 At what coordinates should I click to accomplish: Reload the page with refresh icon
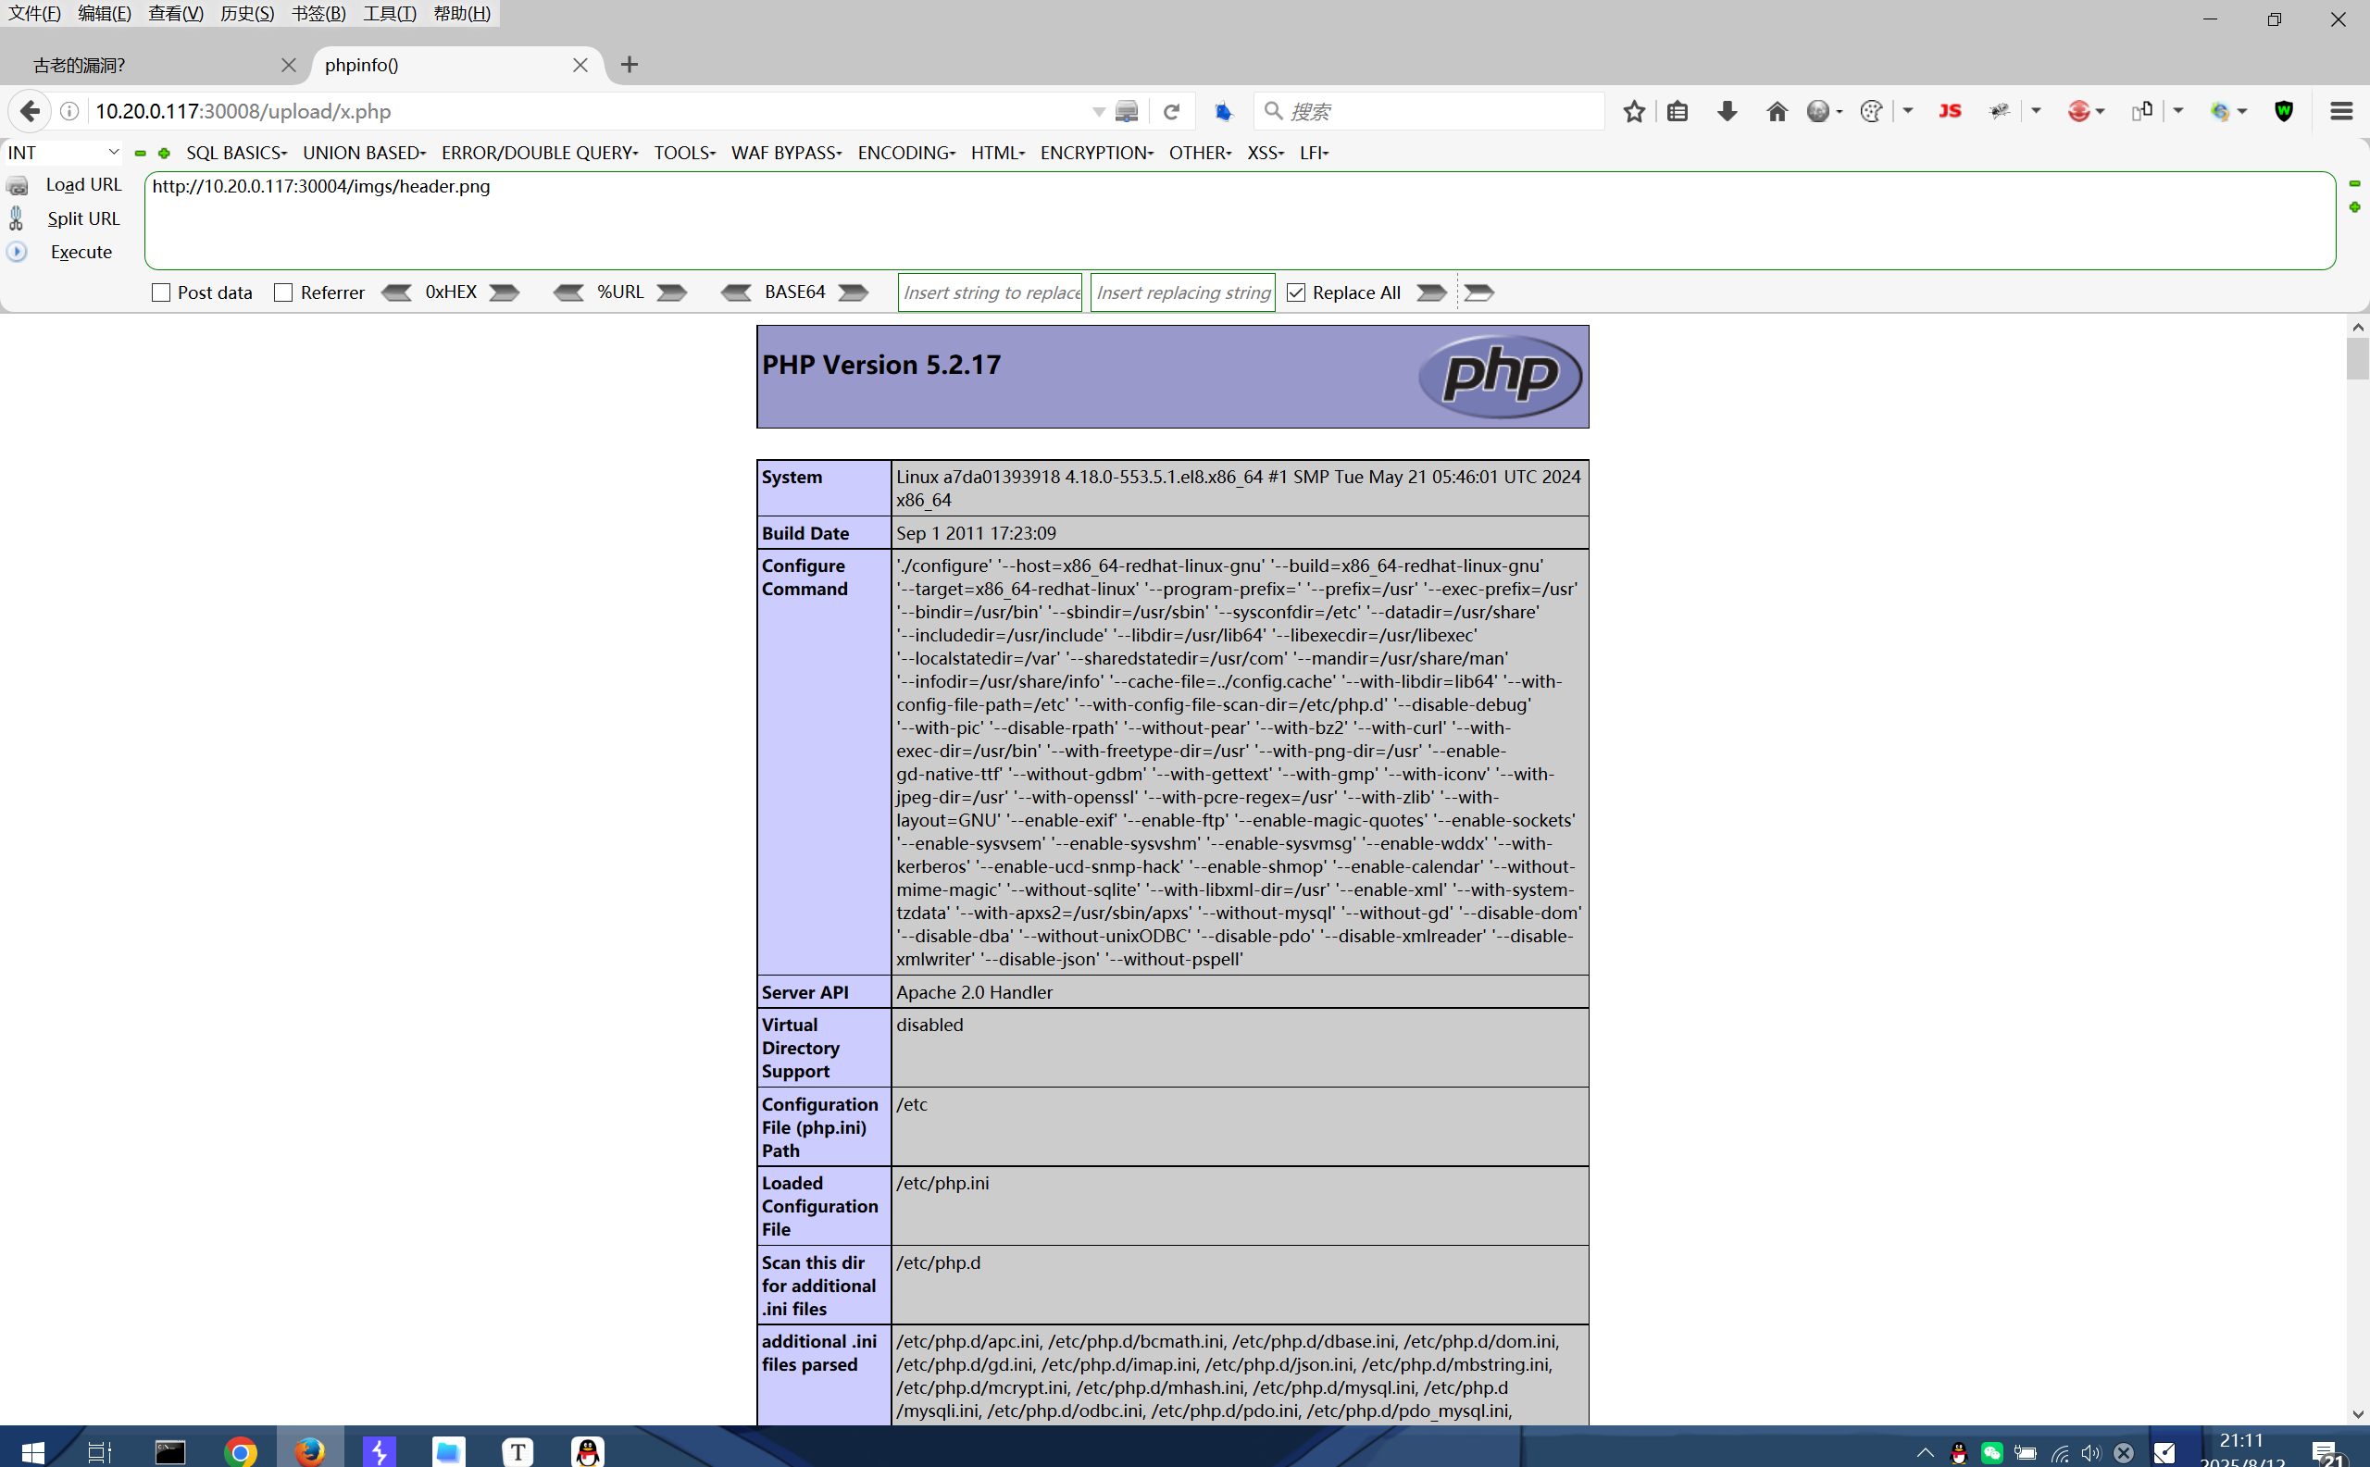pyautogui.click(x=1171, y=112)
